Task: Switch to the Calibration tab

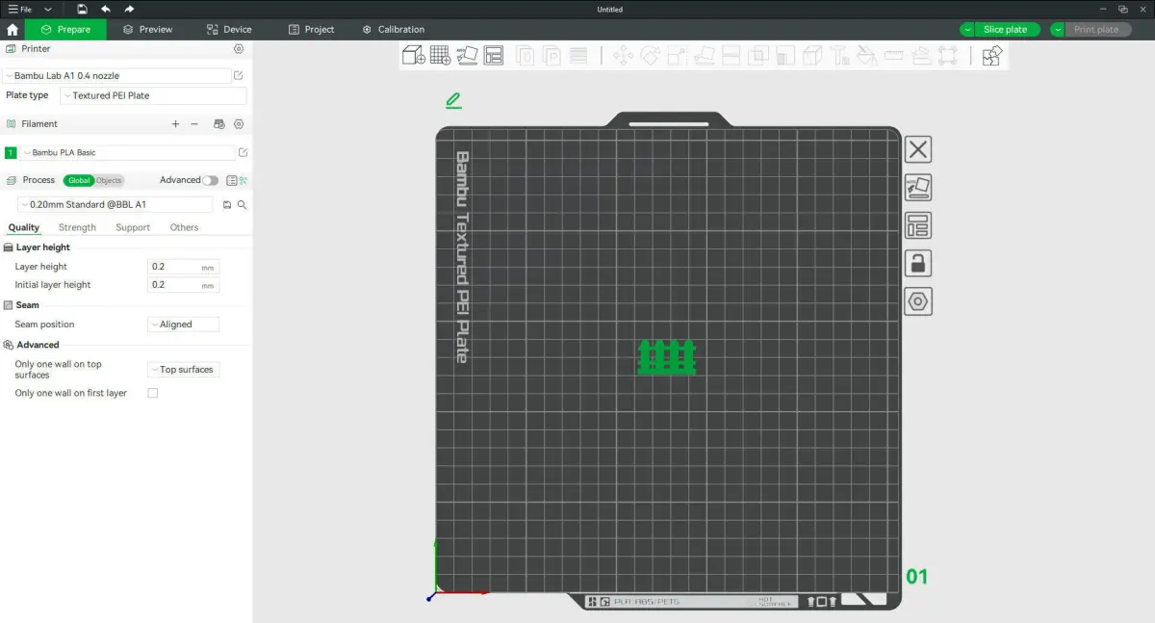Action: 393,30
